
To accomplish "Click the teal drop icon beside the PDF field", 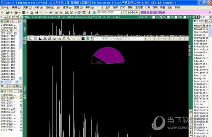I will tap(129, 13).
